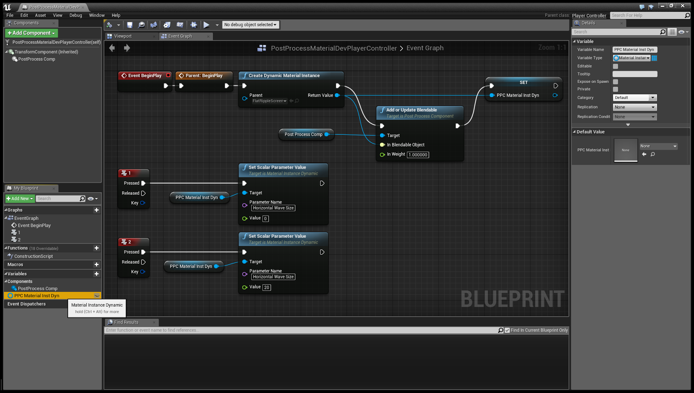Click the Add New button in My Blueprint

point(19,198)
